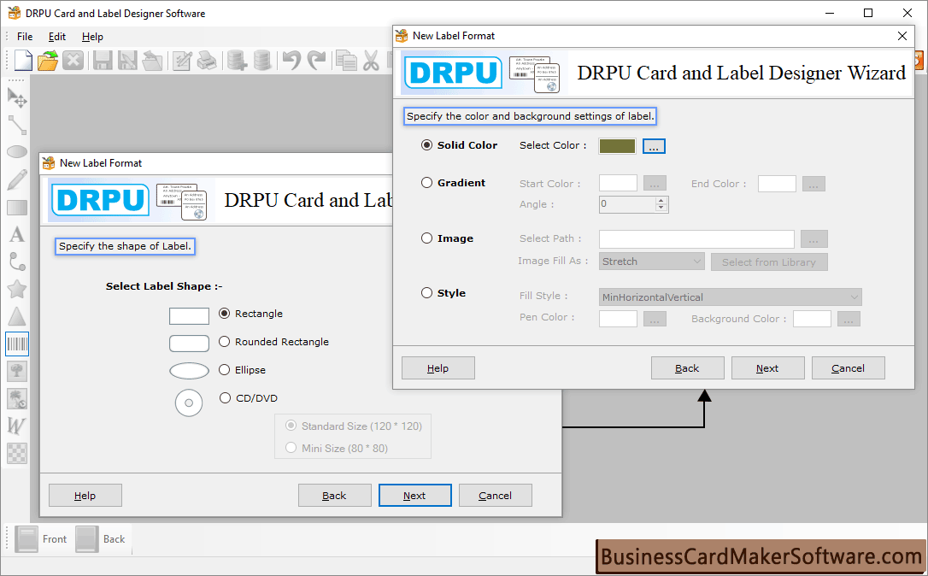Image resolution: width=928 pixels, height=576 pixels.
Task: Select the Style radio option
Action: click(426, 293)
